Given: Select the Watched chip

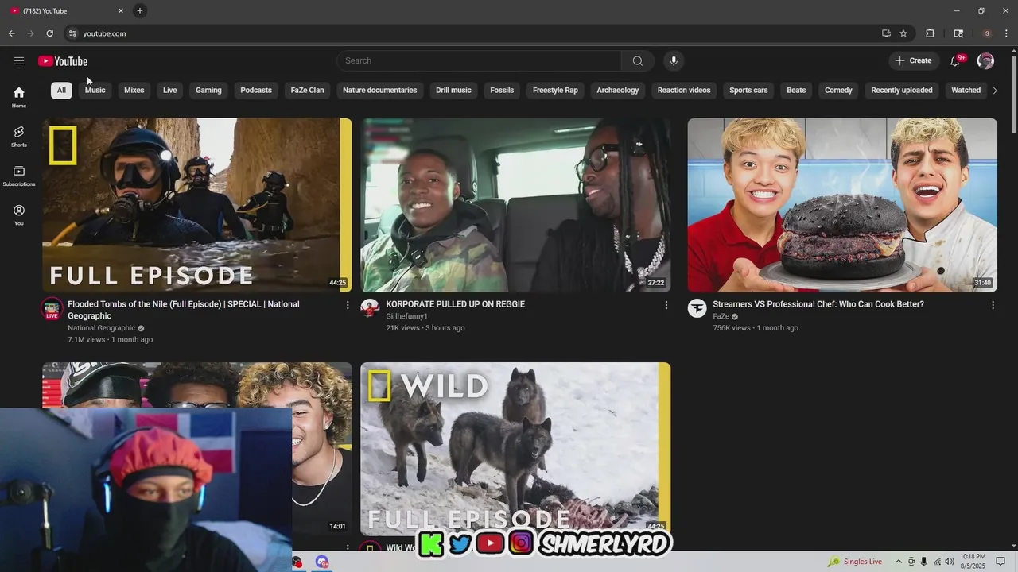Looking at the screenshot, I should (966, 90).
